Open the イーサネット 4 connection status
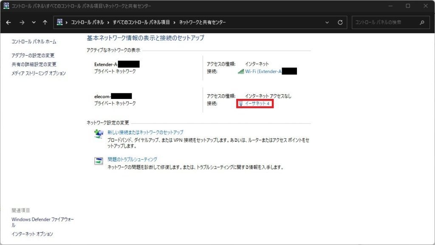Image resolution: width=435 pixels, height=245 pixels. pyautogui.click(x=257, y=104)
